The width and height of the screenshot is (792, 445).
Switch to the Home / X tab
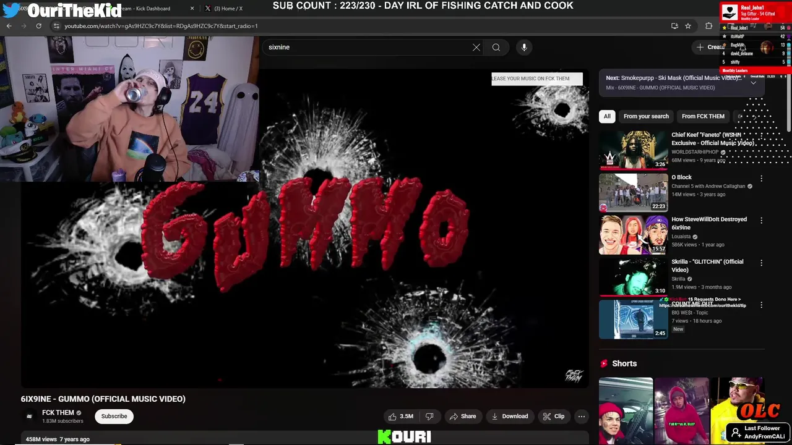228,9
